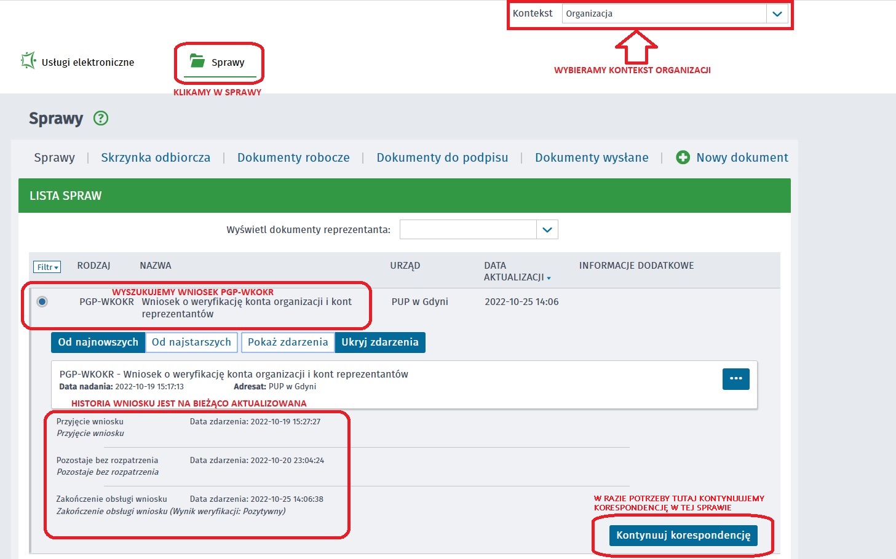
Task: Expand the Kontekst dropdown arrow
Action: [x=777, y=14]
